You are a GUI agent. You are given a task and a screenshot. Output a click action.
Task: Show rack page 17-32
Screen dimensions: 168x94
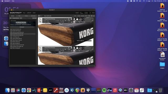79,16
